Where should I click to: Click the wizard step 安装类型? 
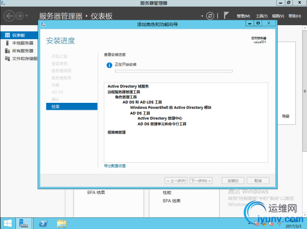pos(60,64)
